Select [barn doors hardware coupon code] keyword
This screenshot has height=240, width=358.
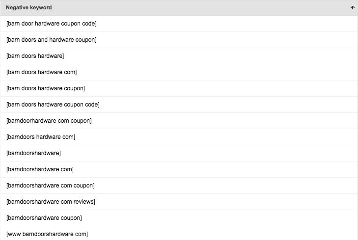(x=53, y=105)
